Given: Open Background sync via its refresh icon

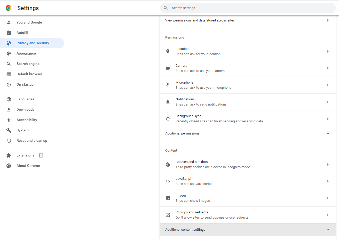Looking at the screenshot, I should [x=168, y=118].
